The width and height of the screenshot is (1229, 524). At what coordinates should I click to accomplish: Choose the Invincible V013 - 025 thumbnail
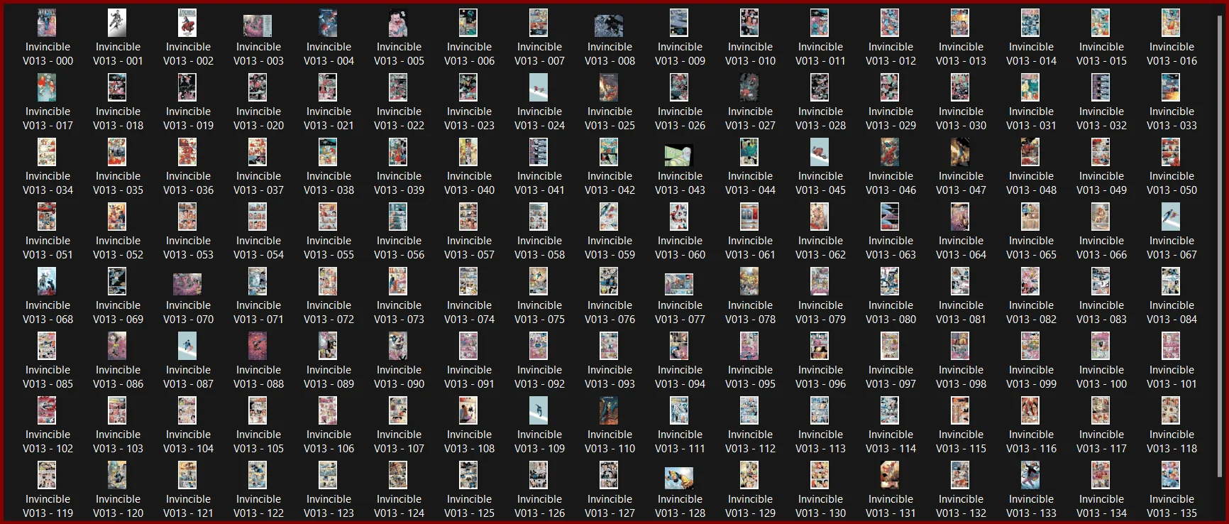609,87
